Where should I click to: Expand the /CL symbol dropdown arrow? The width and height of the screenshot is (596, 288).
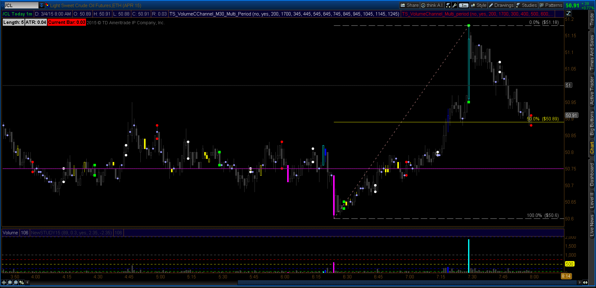42,5
